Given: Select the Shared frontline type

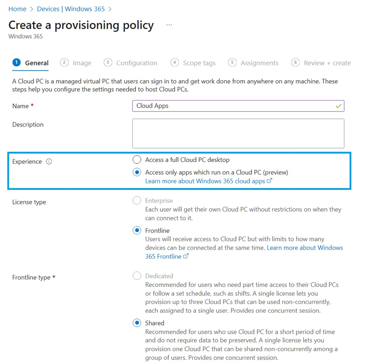Looking at the screenshot, I should (137, 323).
